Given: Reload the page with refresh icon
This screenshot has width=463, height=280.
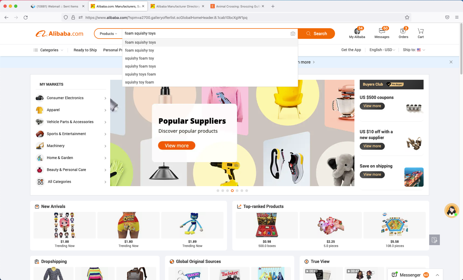Looking at the screenshot, I should [26, 17].
